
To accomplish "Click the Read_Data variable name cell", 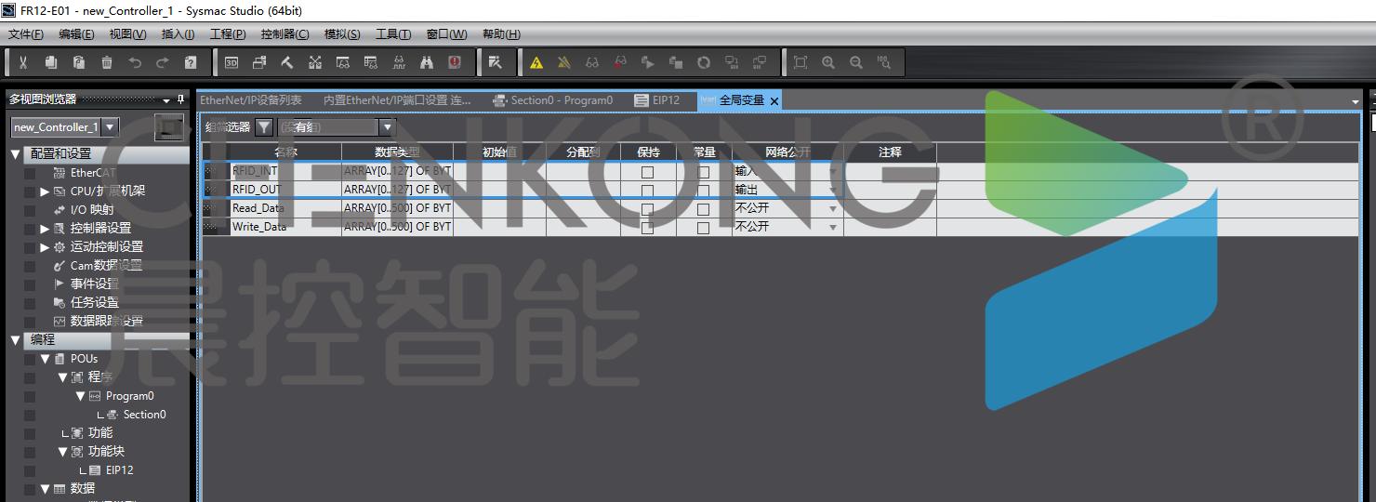I will (x=285, y=209).
